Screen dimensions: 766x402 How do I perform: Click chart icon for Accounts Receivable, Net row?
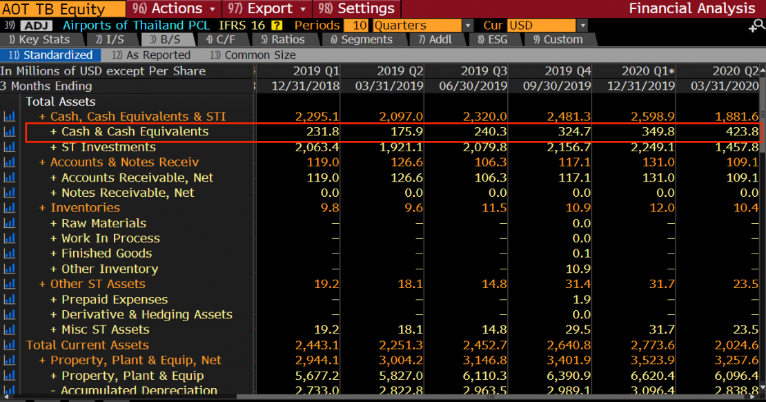pos(10,178)
